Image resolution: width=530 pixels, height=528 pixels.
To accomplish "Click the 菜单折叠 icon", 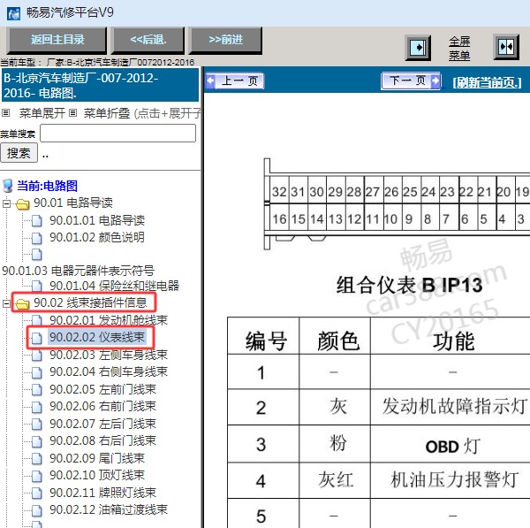I will (x=72, y=112).
